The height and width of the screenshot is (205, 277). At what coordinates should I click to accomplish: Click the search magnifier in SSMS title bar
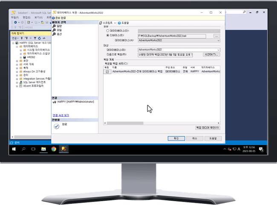point(244,12)
